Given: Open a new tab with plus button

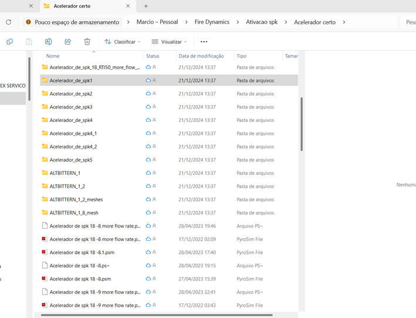Looking at the screenshot, I should tap(146, 6).
